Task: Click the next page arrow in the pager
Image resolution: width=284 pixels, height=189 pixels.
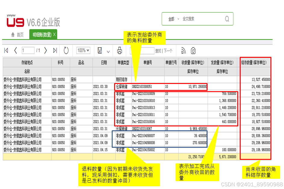Action: pyautogui.click(x=45, y=50)
